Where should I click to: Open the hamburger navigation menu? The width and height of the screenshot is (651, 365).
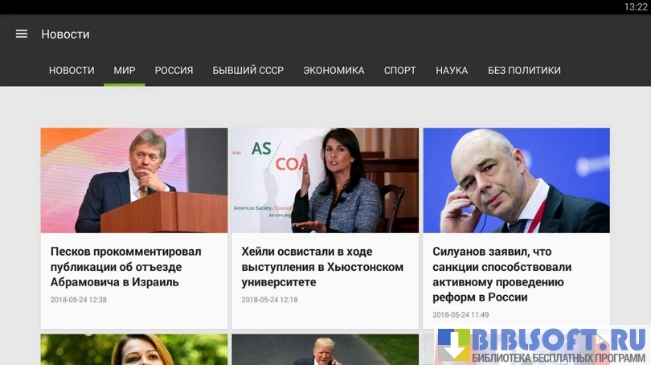pyautogui.click(x=22, y=34)
